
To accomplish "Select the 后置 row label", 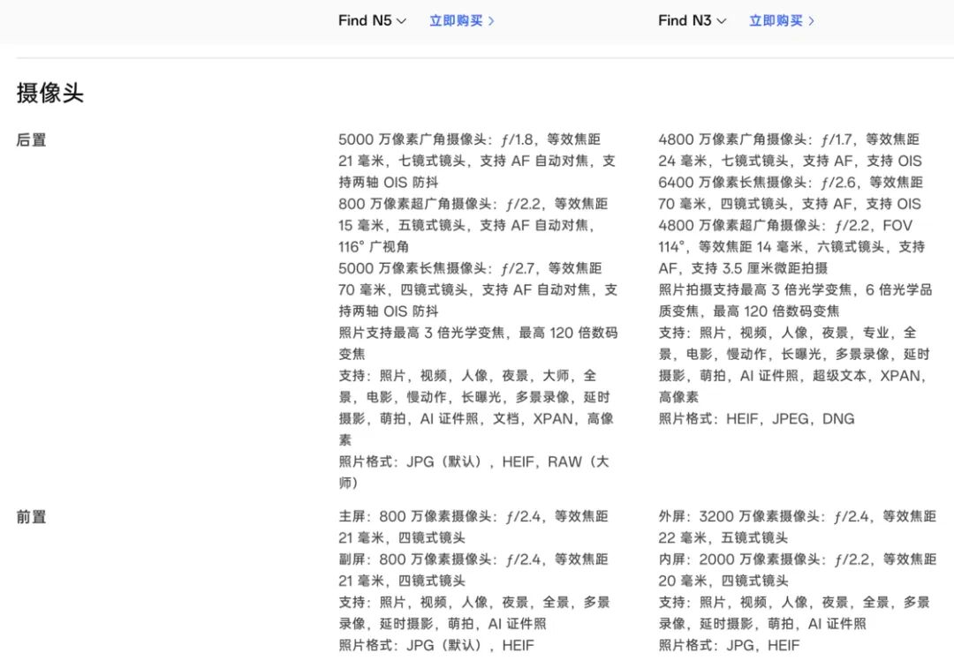I will (x=31, y=139).
